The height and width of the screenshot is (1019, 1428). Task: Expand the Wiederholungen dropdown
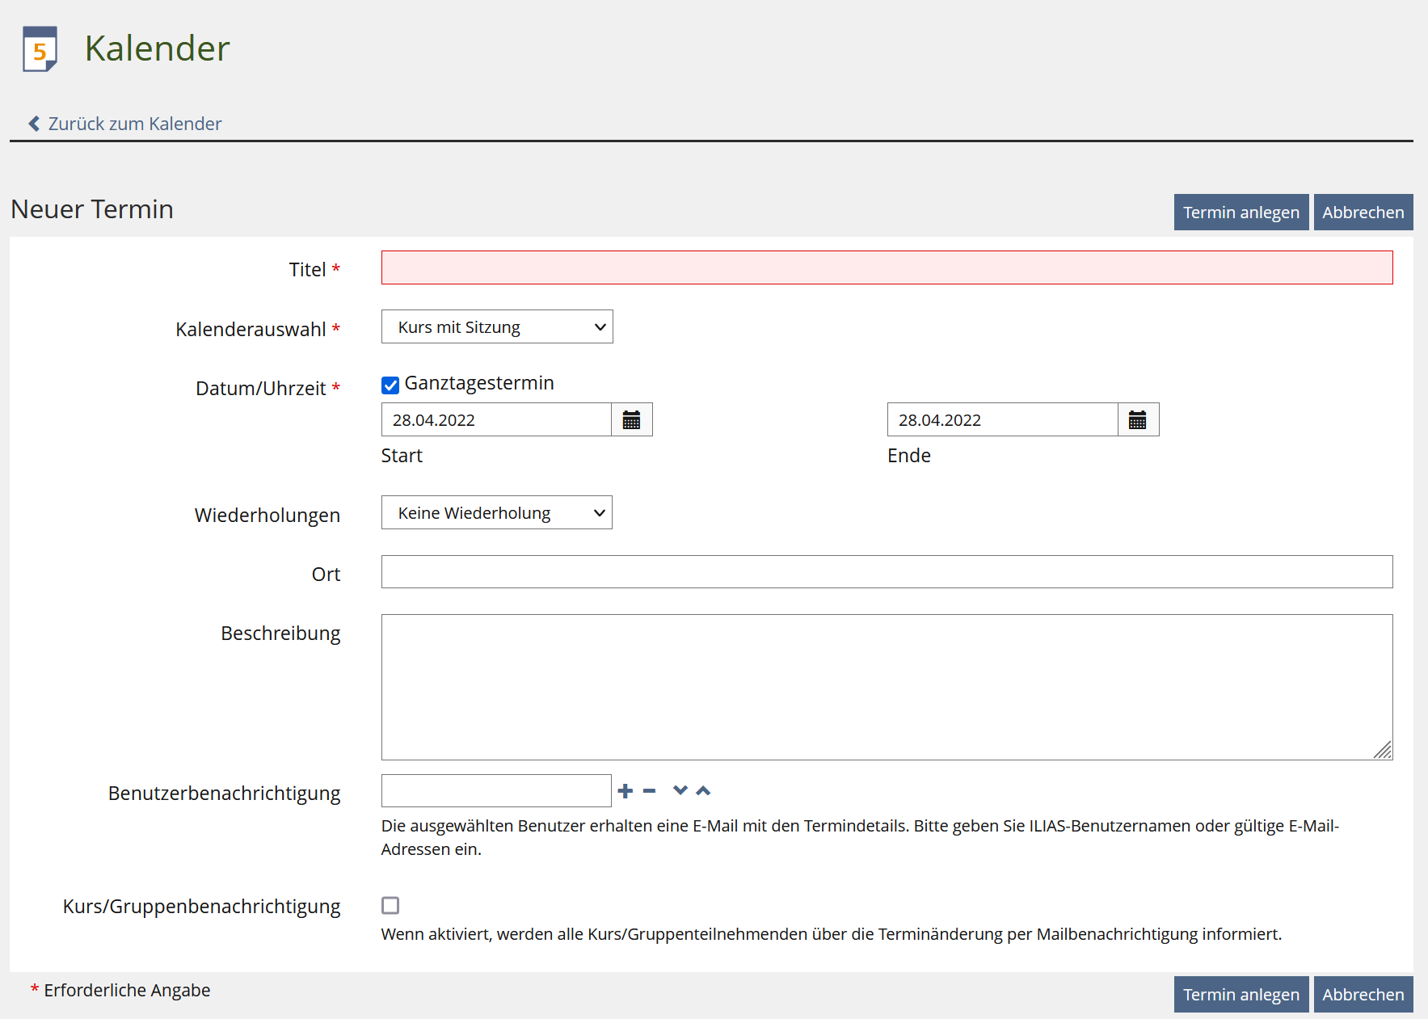click(496, 513)
